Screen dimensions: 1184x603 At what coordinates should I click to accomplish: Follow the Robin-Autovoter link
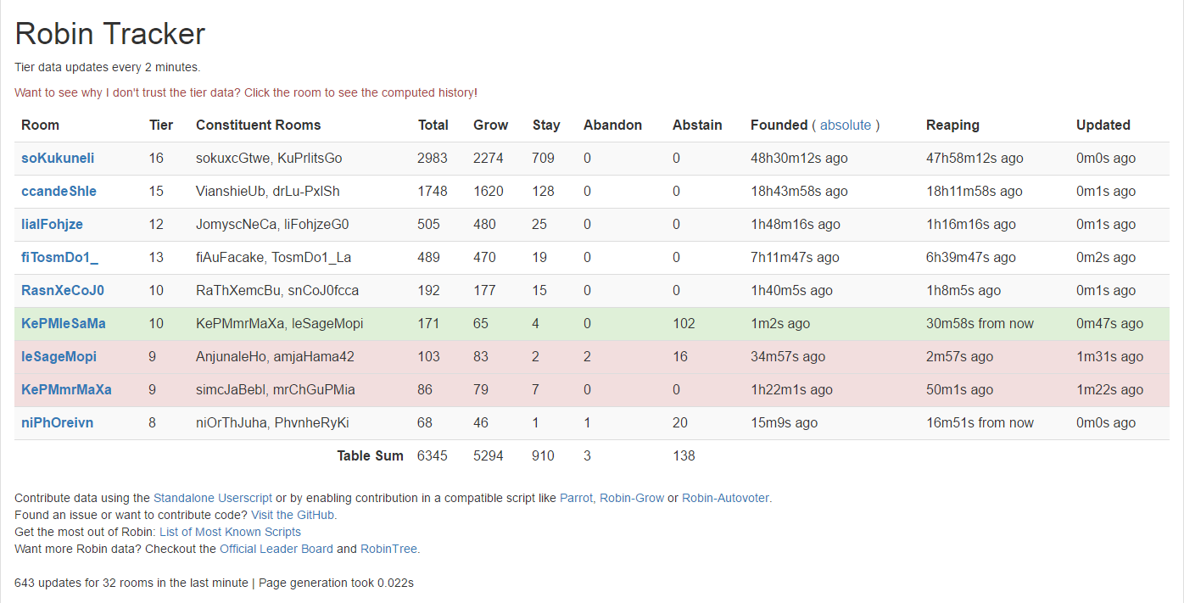click(725, 498)
